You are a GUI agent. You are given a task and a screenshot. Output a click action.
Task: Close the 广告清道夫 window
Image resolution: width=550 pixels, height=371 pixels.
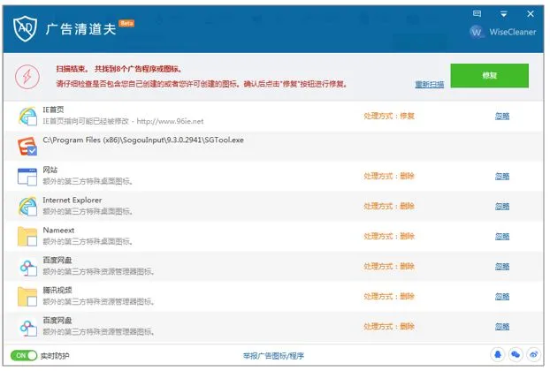pyautogui.click(x=531, y=13)
